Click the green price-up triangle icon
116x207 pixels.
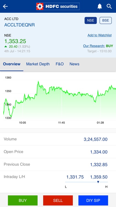tap(6, 46)
